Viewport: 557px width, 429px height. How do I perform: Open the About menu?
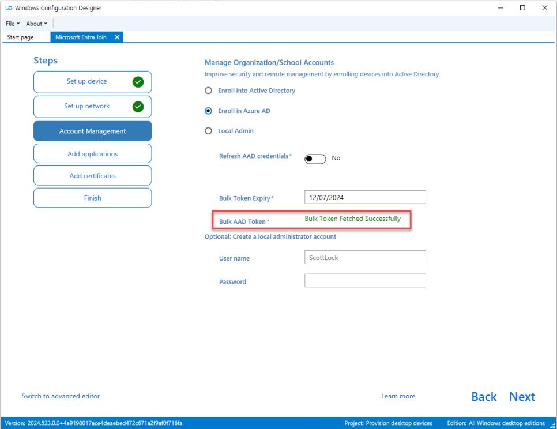tap(36, 24)
